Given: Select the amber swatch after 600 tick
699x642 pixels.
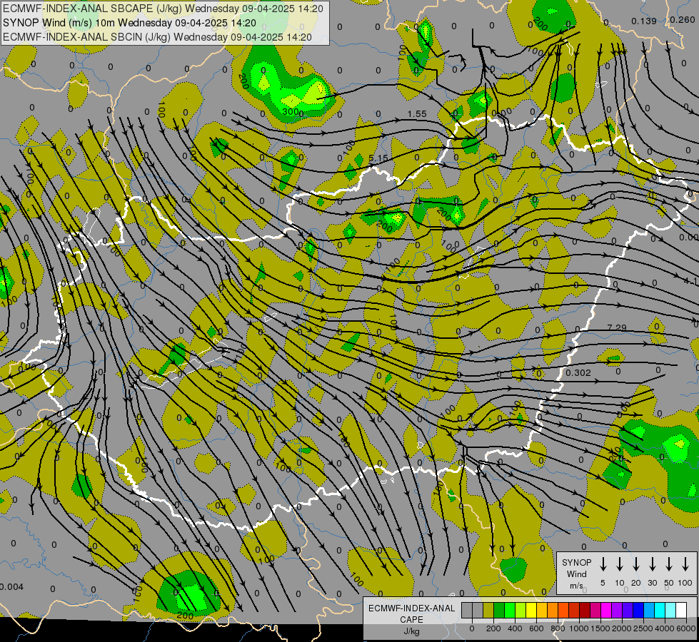Looking at the screenshot, I should click(x=542, y=610).
